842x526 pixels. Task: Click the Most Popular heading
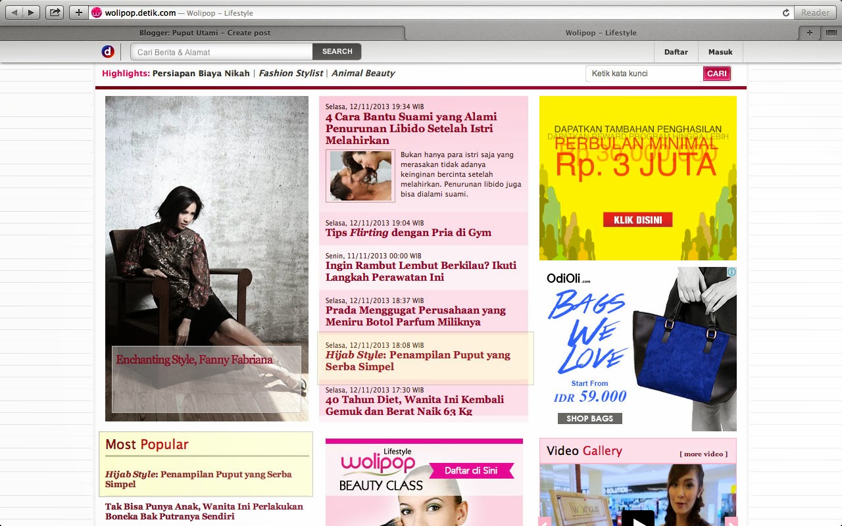coord(147,444)
